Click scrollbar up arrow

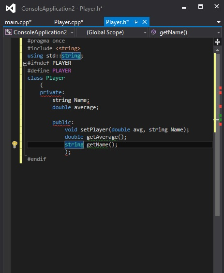(217, 50)
